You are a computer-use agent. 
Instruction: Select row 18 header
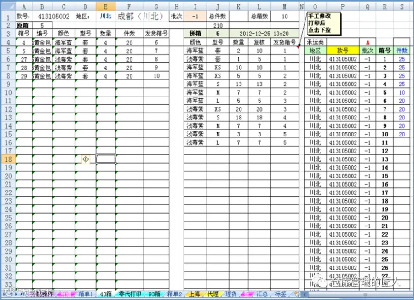pyautogui.click(x=8, y=159)
